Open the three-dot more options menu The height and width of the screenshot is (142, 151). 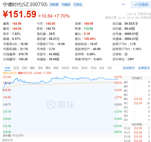(x=123, y=4)
